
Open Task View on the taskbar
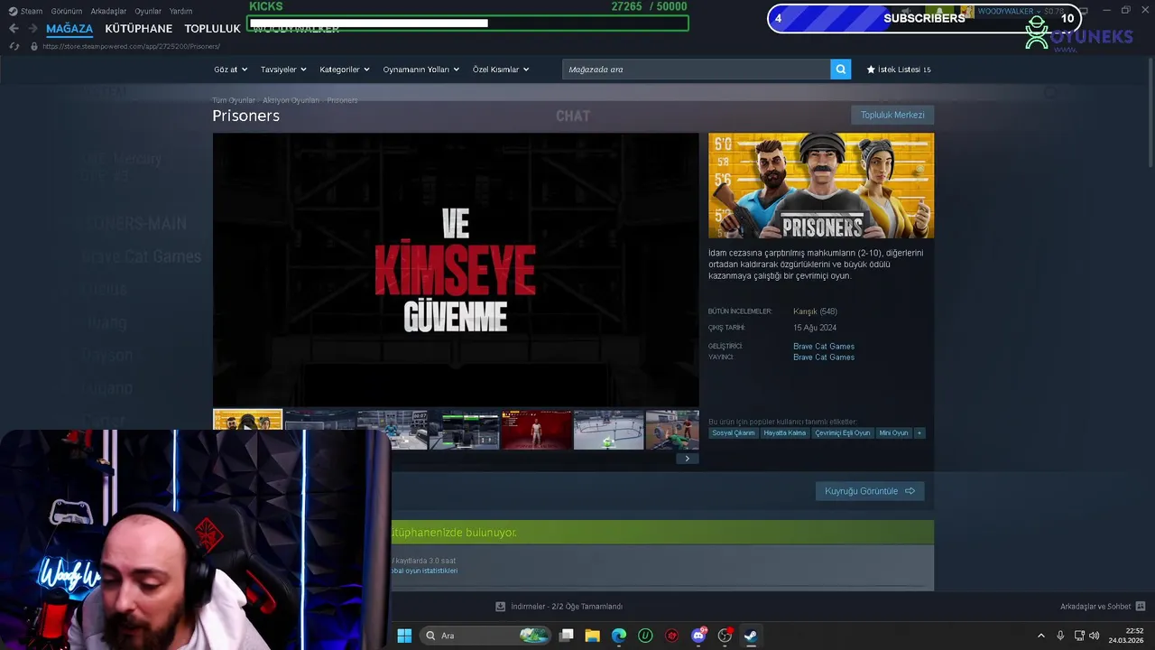(567, 636)
